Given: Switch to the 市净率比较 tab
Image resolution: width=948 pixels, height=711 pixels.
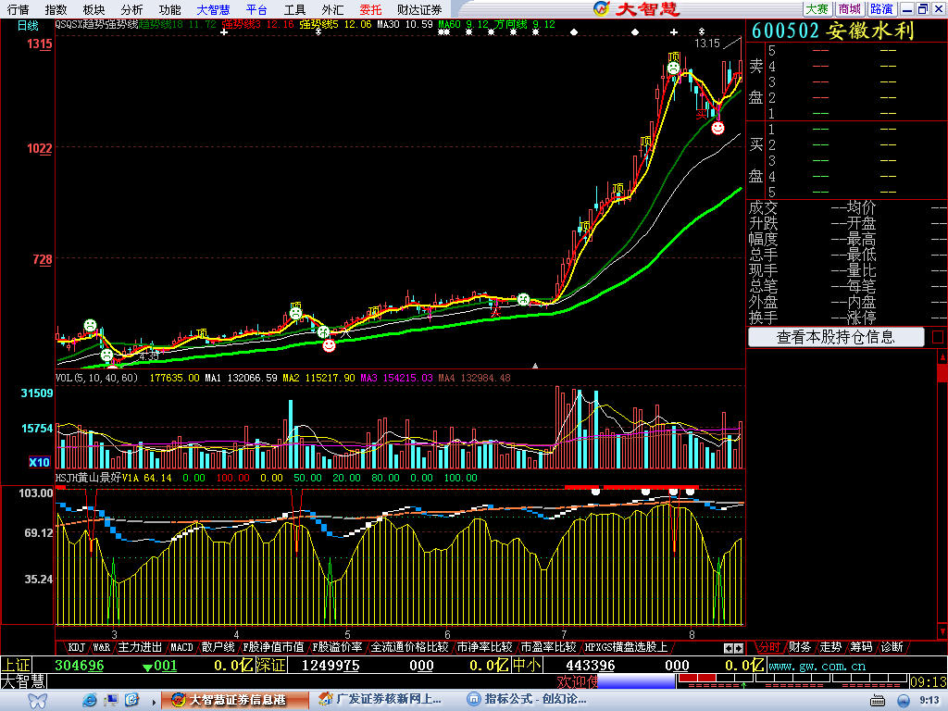Looking at the screenshot, I should pos(484,647).
